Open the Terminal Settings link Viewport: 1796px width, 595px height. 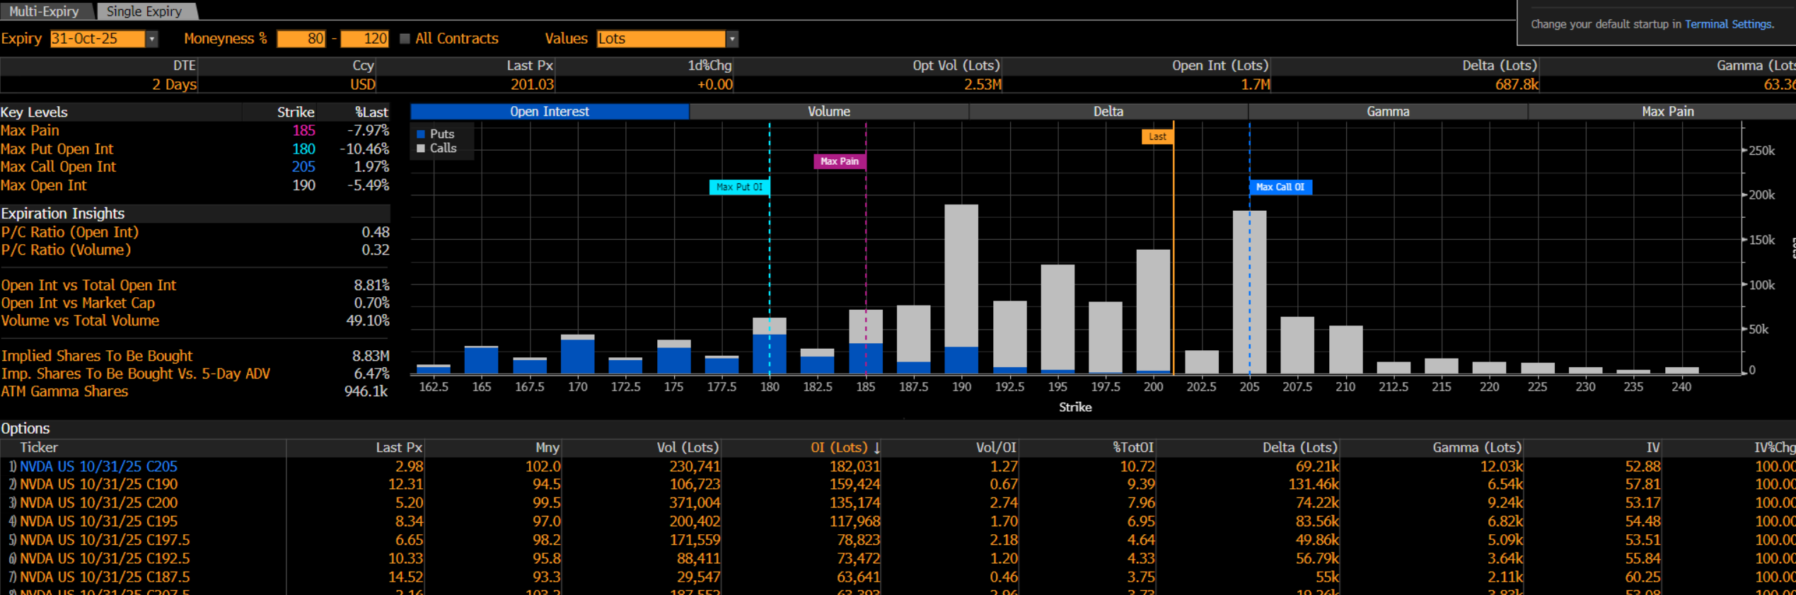pos(1728,24)
